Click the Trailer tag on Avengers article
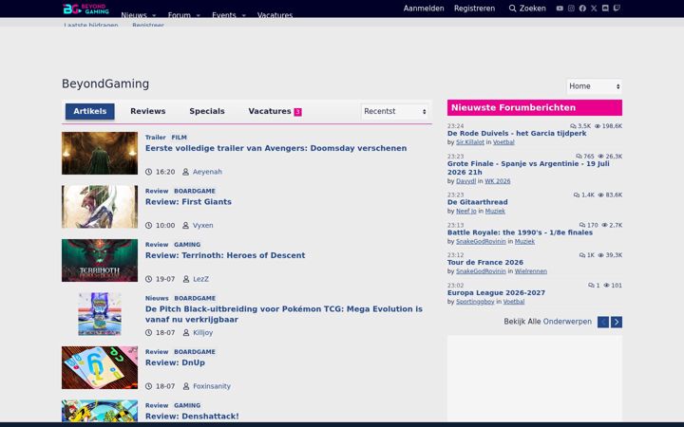Screen dimensions: 684x427 tap(155, 138)
